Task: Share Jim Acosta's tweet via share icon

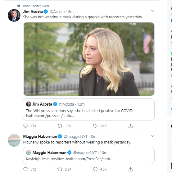Action: (x=130, y=126)
